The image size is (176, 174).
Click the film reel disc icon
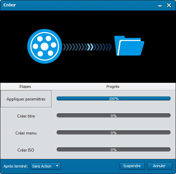[x=45, y=46]
